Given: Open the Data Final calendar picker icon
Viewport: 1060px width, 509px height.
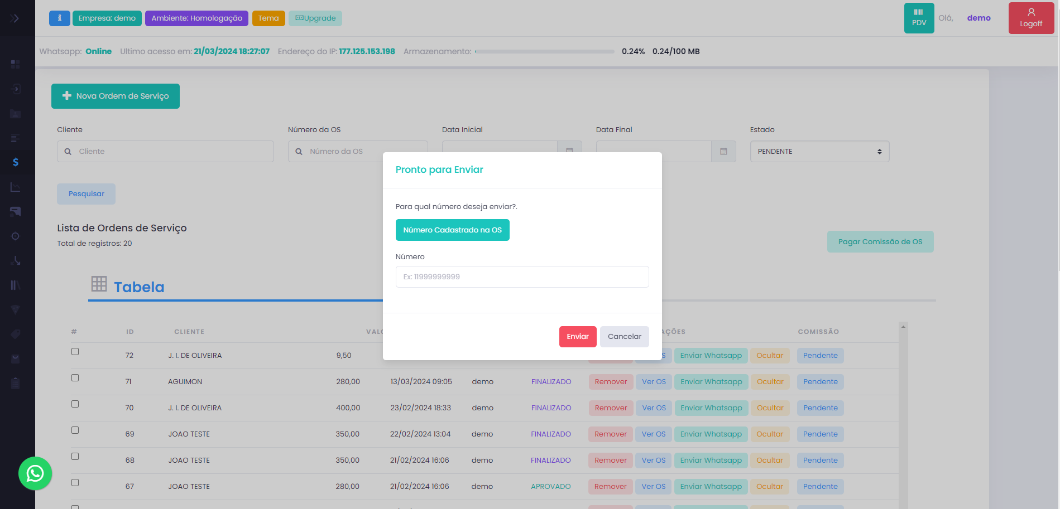Looking at the screenshot, I should [x=723, y=152].
